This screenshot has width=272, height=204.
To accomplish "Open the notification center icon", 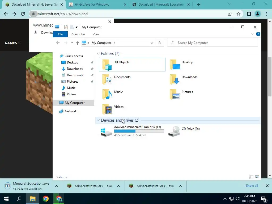I will 264,199.
